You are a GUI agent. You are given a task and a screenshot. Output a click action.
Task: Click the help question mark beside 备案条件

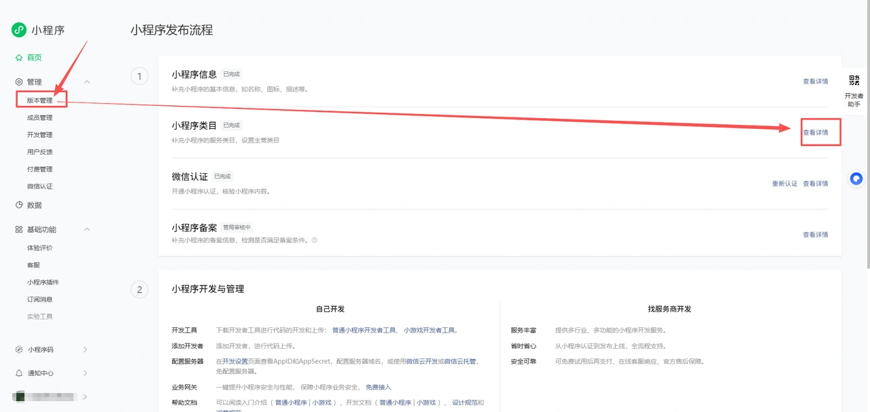[x=314, y=240]
